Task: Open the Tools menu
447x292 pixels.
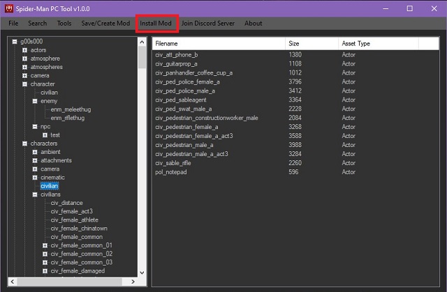Action: coord(64,23)
